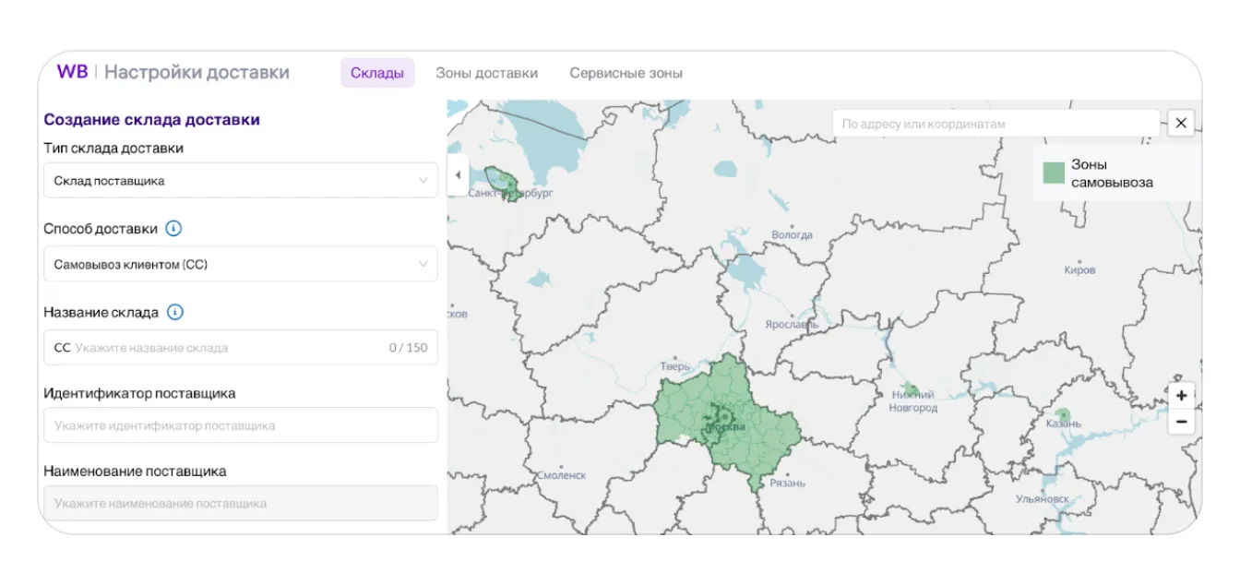
Task: Click the Тверь city label
Action: 676,366
